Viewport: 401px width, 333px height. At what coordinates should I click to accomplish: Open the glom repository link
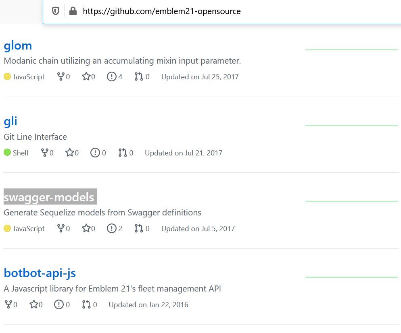click(18, 46)
